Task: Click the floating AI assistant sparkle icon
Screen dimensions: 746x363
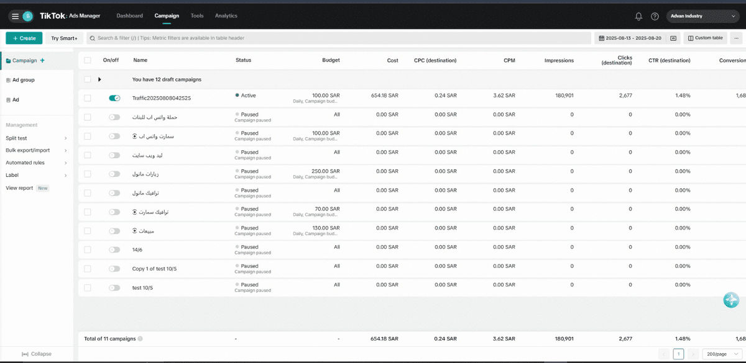Action: 731,300
